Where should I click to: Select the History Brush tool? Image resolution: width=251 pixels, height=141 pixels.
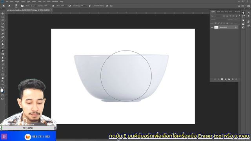point(3,47)
